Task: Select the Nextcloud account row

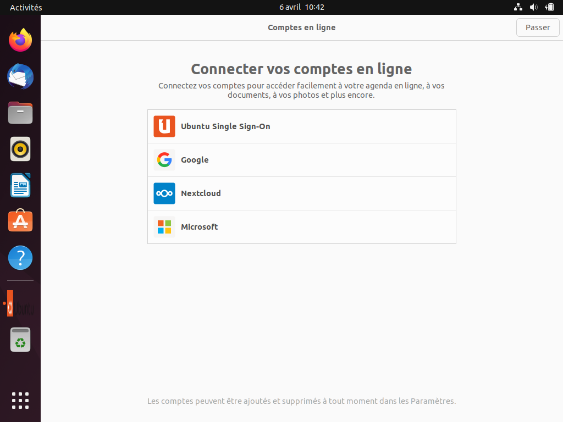Action: [302, 193]
